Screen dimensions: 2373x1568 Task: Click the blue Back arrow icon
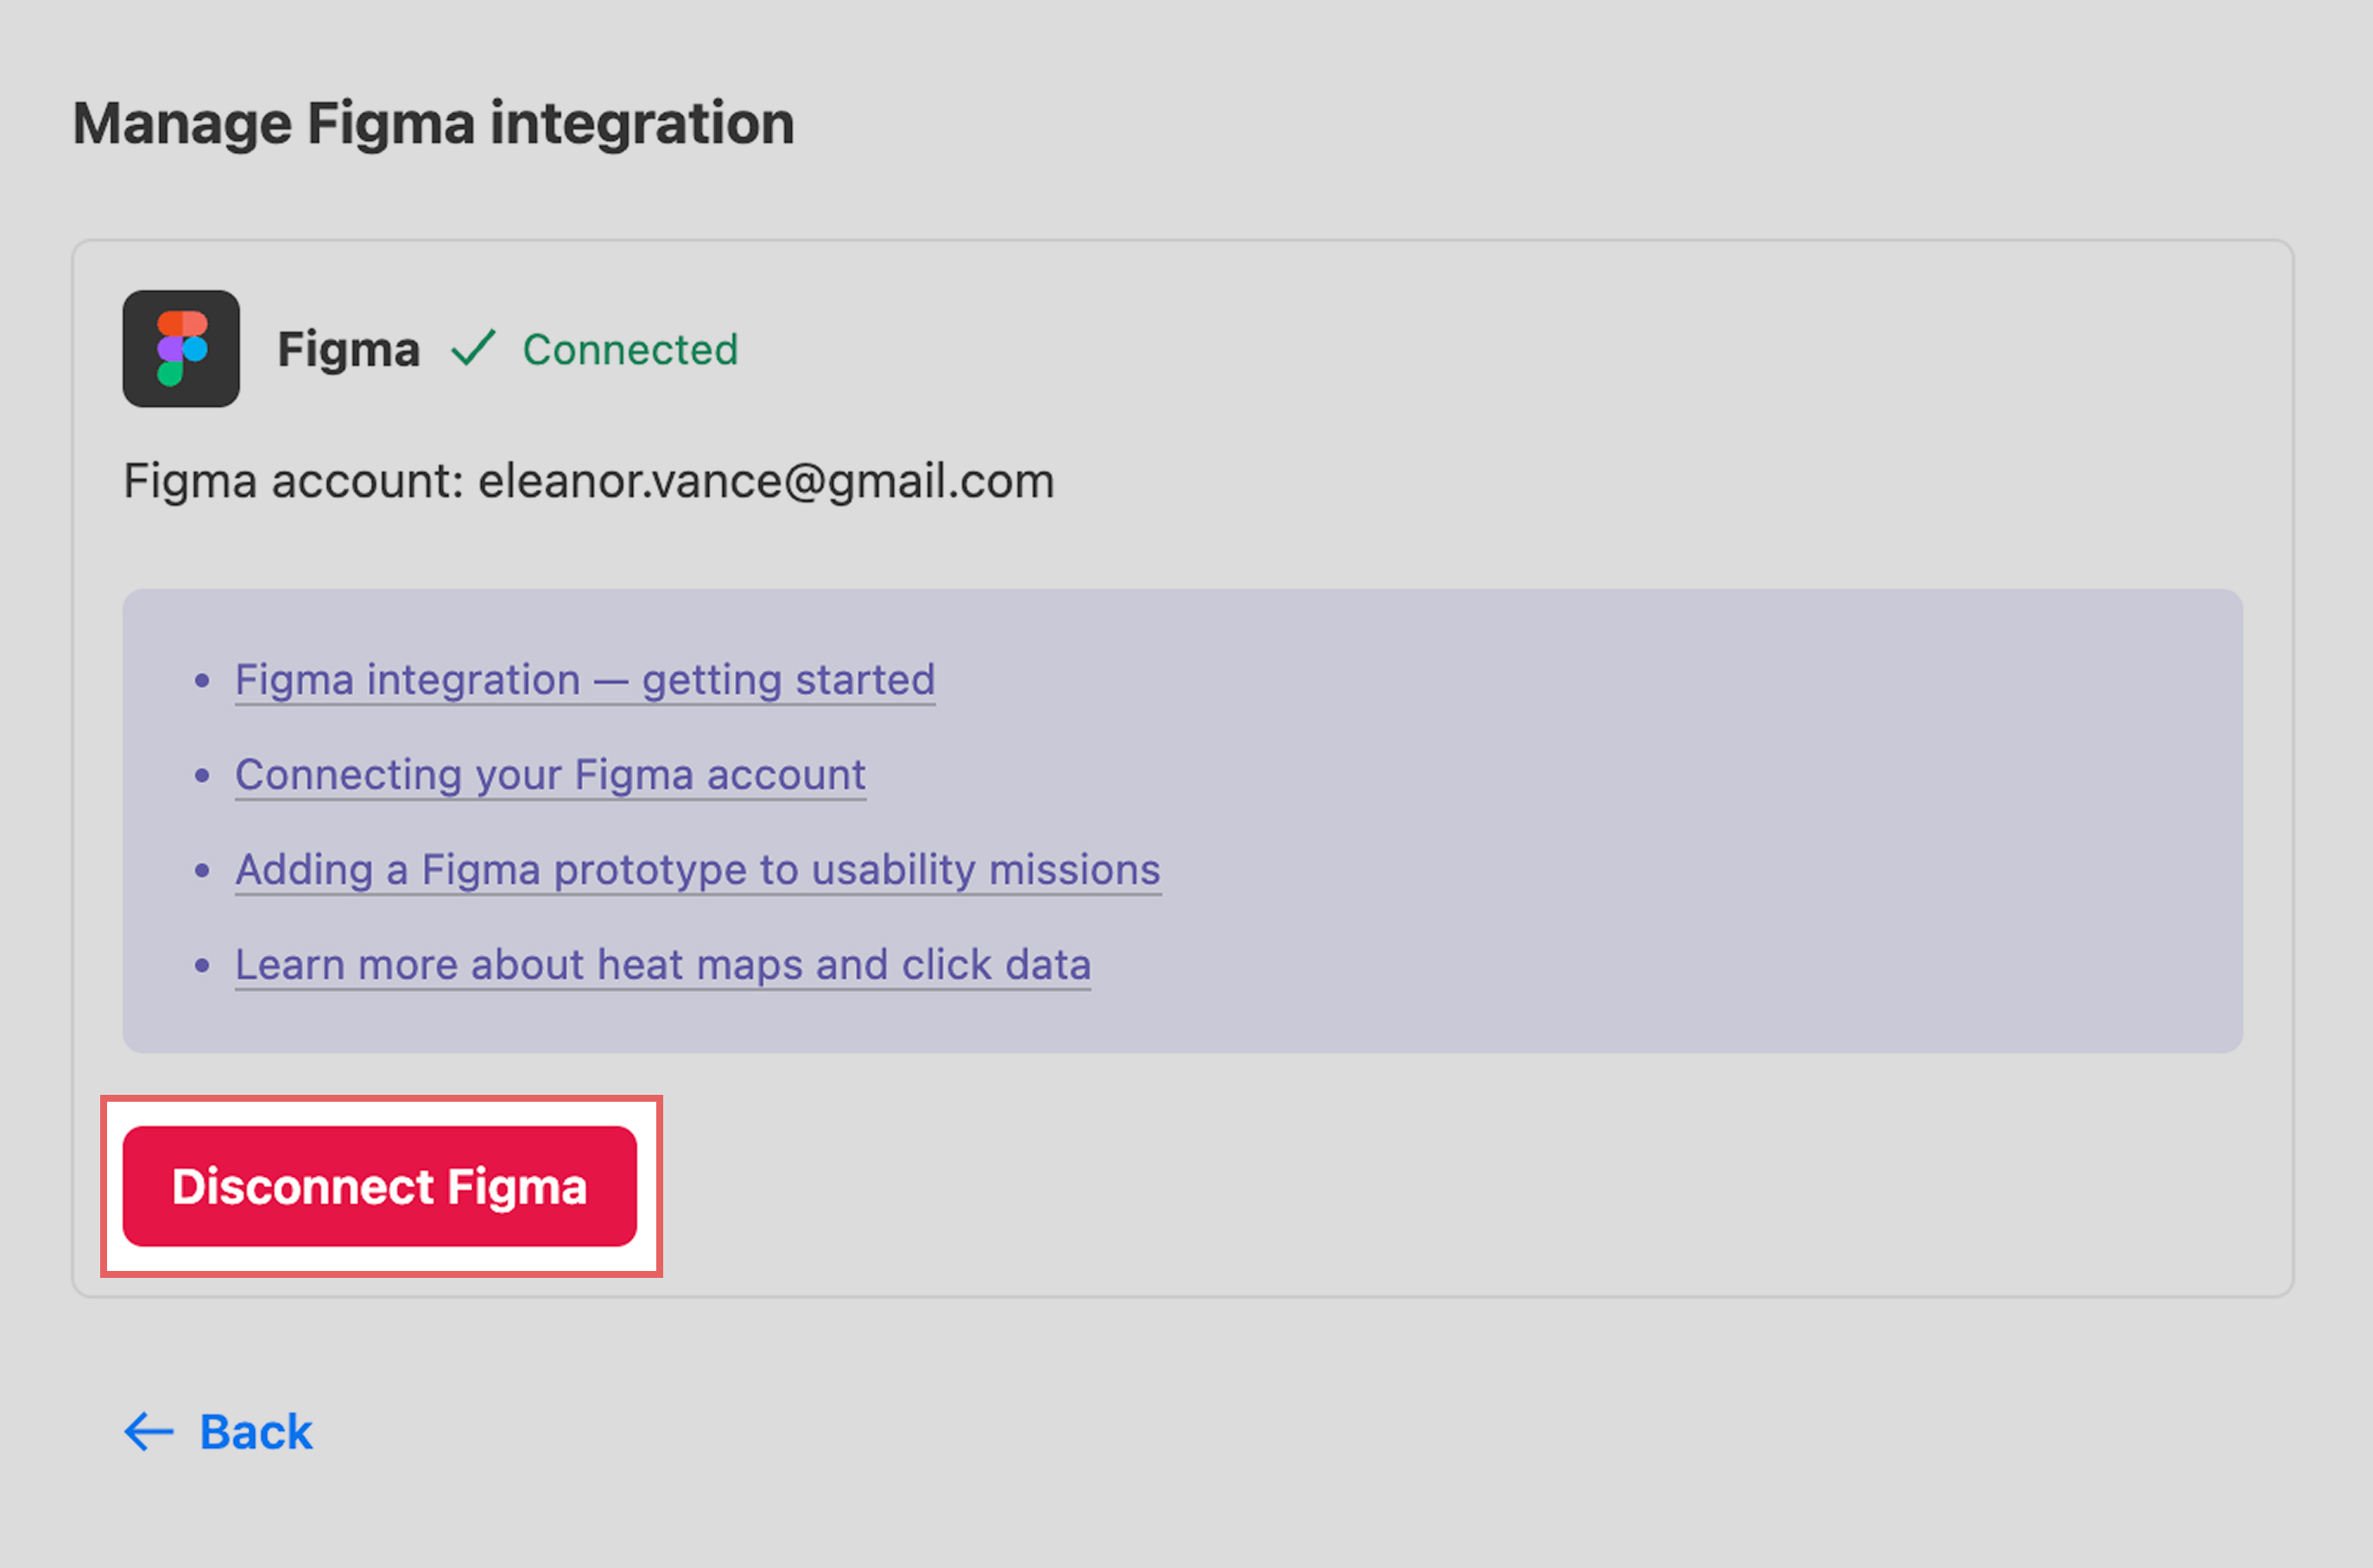[x=148, y=1432]
